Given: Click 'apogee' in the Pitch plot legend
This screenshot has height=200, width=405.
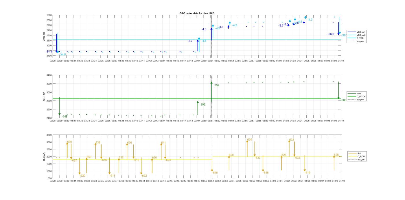Looking at the screenshot, I should (x=356, y=100).
